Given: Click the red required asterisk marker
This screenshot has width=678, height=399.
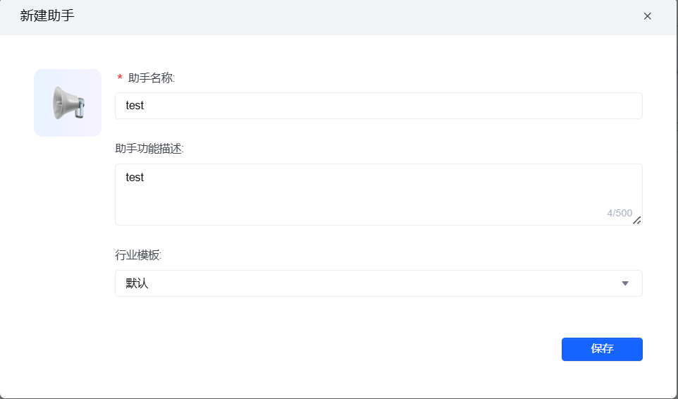Looking at the screenshot, I should (120, 78).
